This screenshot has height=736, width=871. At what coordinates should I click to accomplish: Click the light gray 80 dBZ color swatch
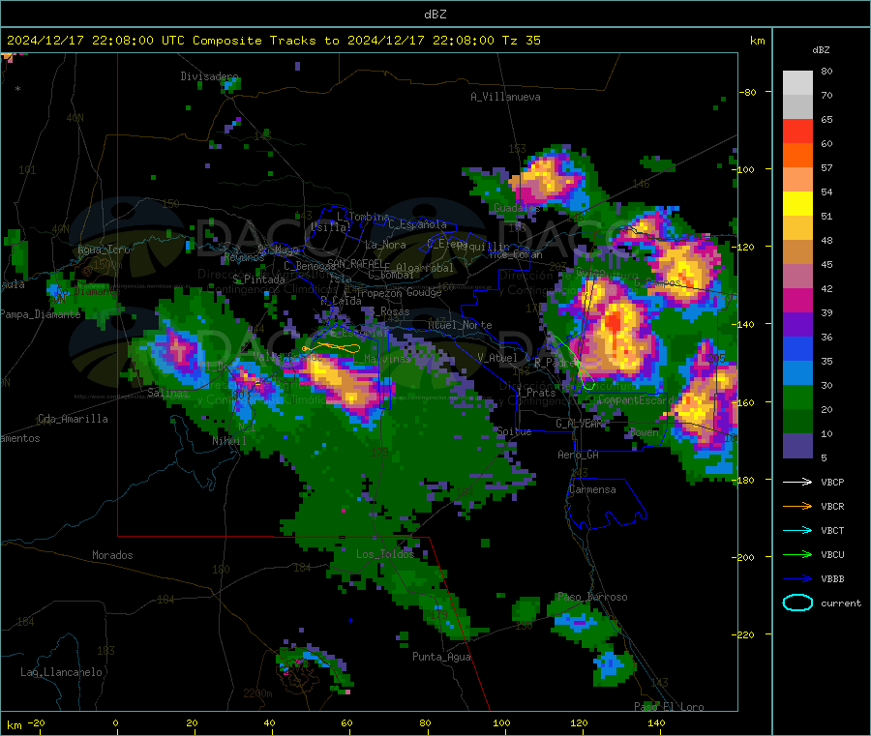pos(797,83)
